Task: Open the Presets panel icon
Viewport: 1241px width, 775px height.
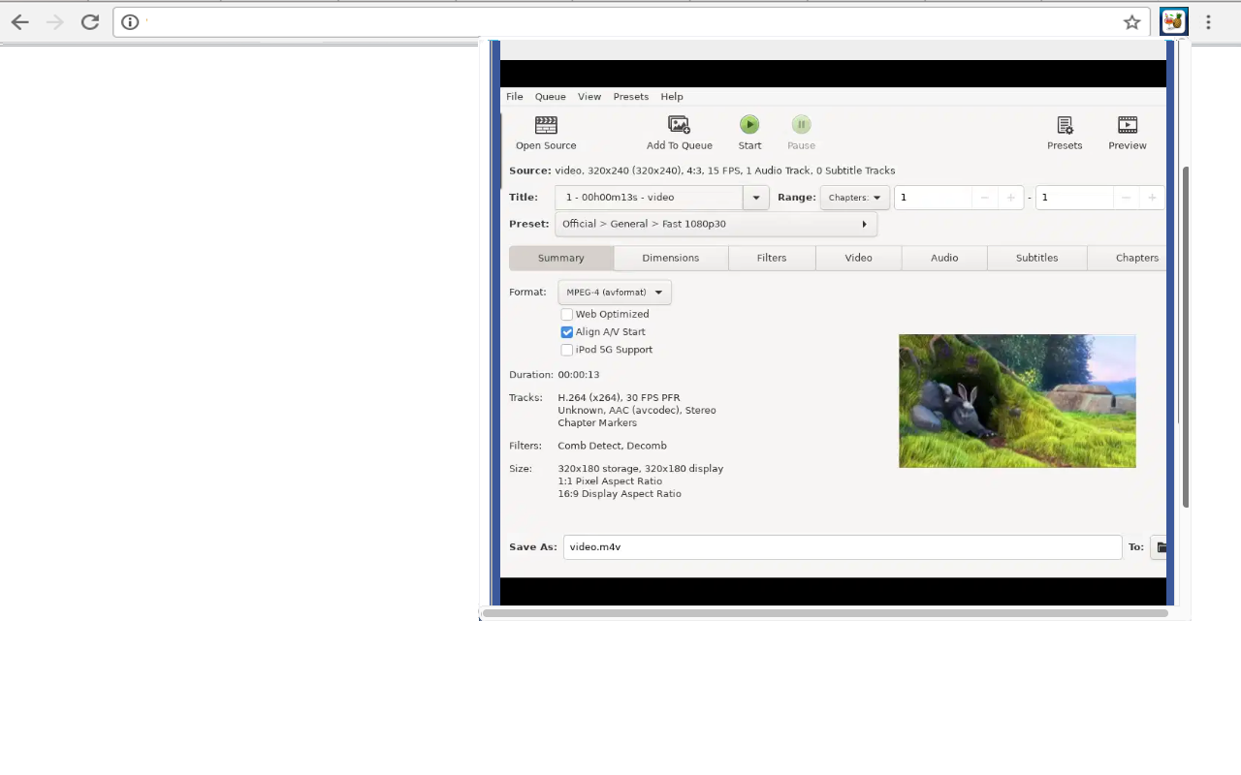Action: 1064,125
